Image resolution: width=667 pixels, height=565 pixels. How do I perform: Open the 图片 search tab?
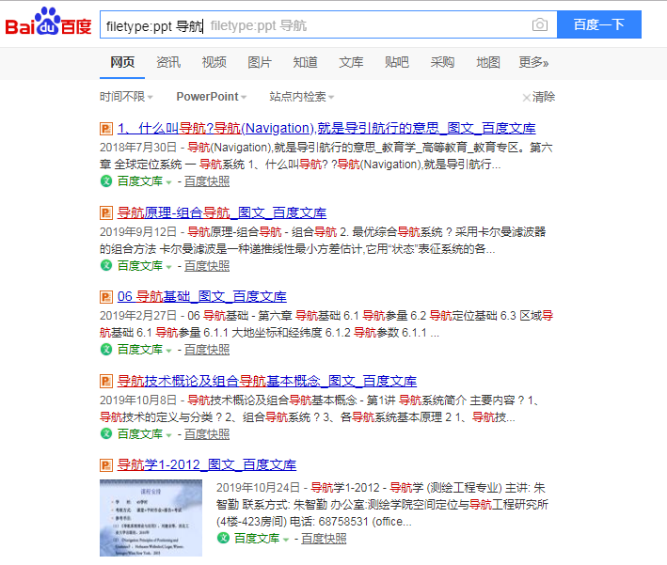pyautogui.click(x=260, y=63)
